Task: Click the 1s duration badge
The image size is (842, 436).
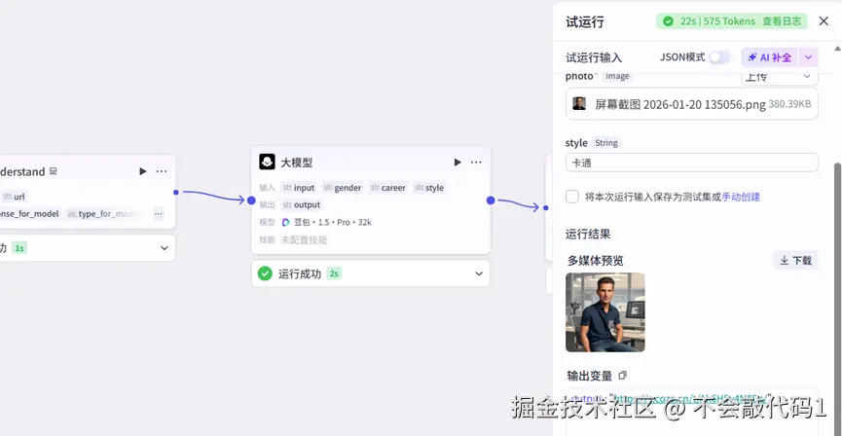Action: [x=19, y=248]
